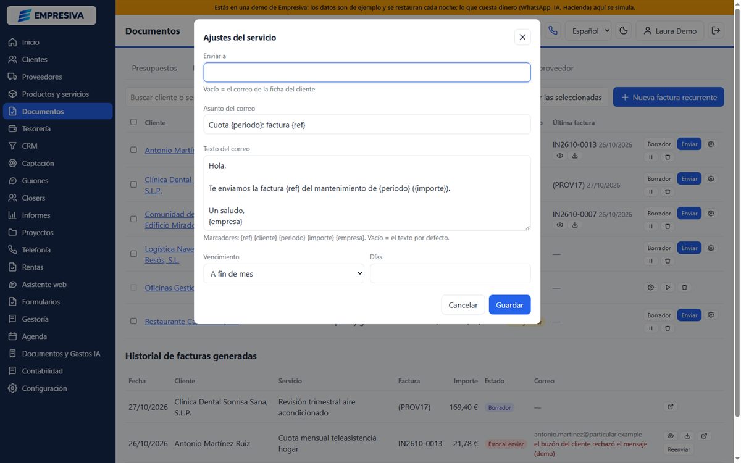741x463 pixels.
Task: Open external link for PROV17 history row
Action: (671, 407)
